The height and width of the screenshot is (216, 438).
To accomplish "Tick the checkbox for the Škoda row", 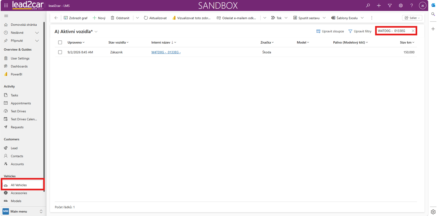I will tap(60, 52).
